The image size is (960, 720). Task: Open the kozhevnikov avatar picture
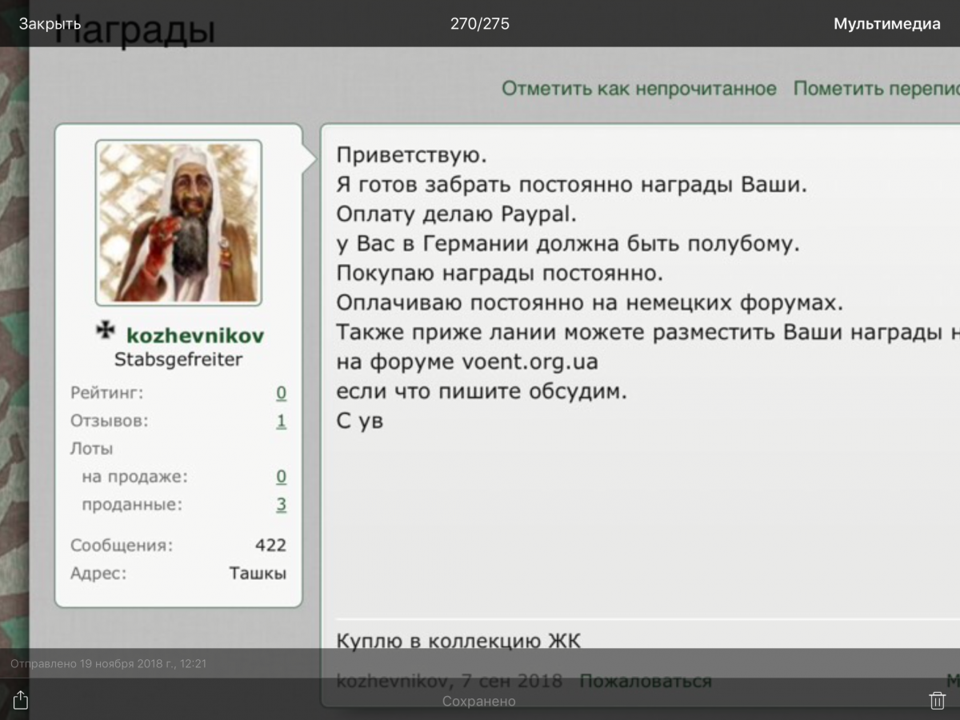click(178, 222)
